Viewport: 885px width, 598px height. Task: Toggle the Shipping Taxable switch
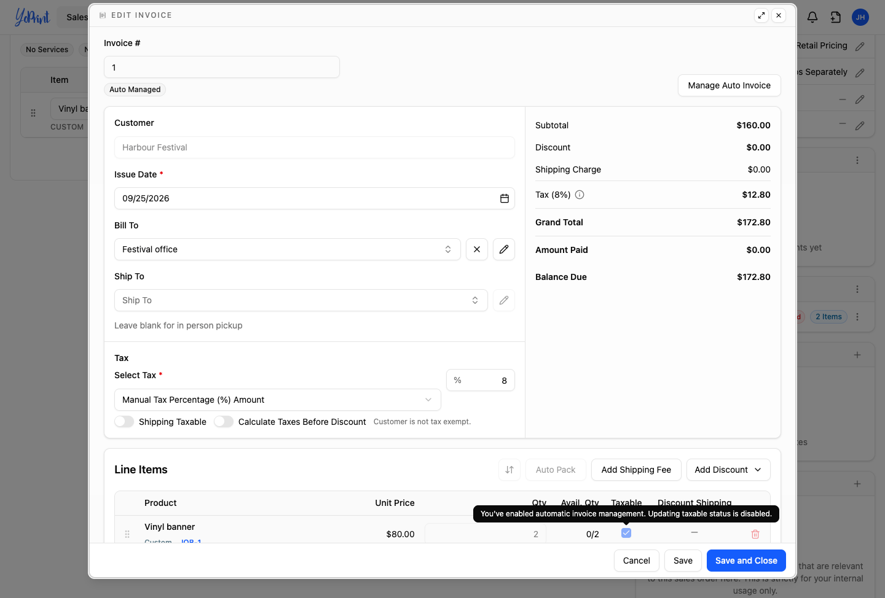point(124,422)
